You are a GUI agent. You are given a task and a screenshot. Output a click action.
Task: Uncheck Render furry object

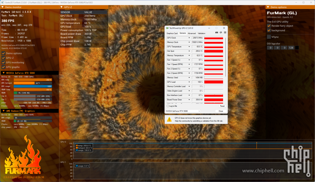click(269, 26)
